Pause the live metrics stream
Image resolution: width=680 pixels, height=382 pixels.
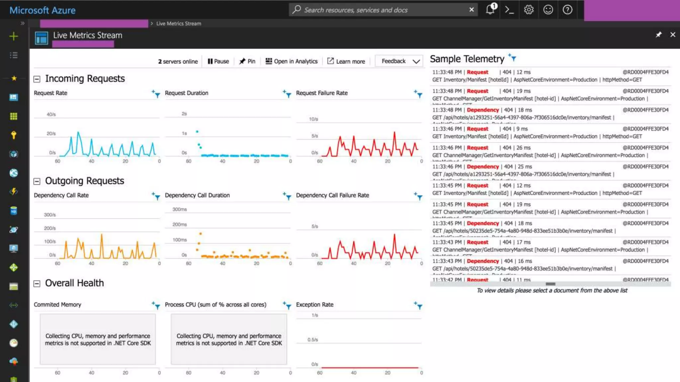pos(218,61)
